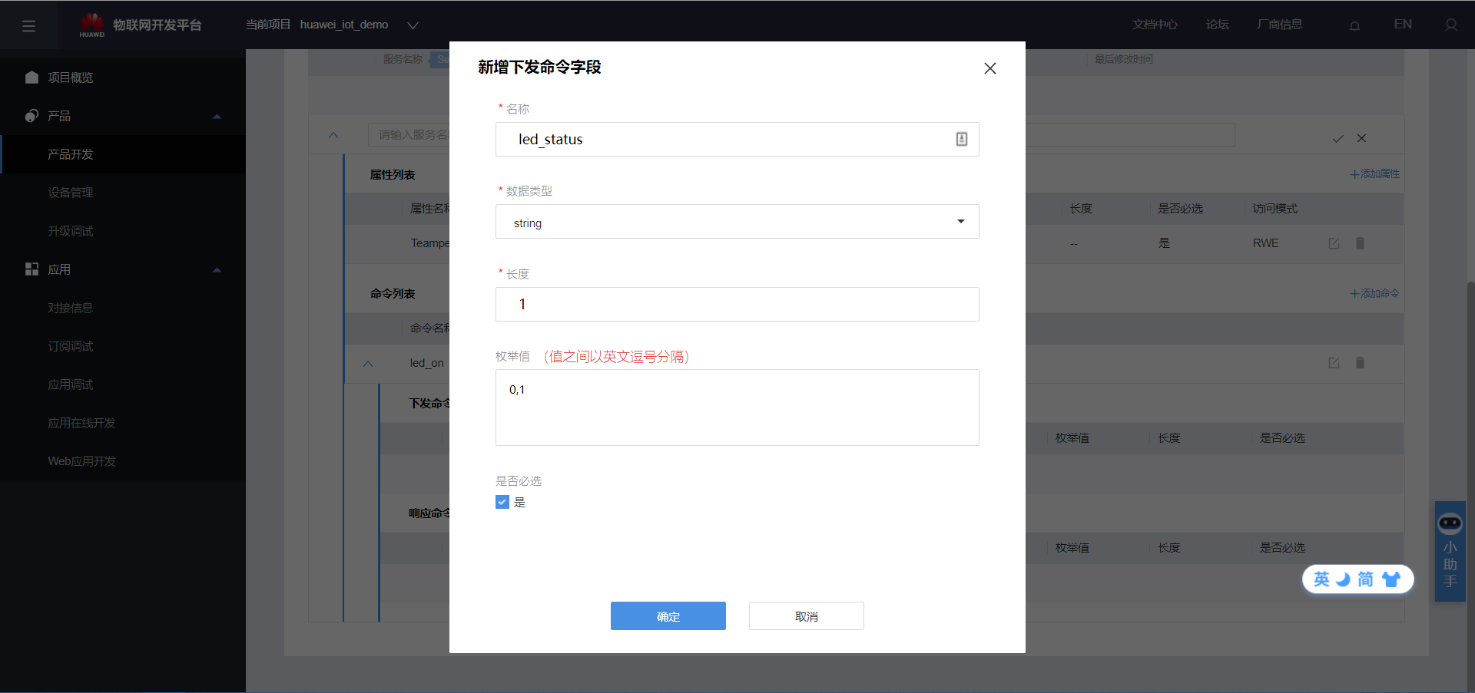
Task: Click inside the 枚举值 enumeration text area
Action: coord(737,408)
